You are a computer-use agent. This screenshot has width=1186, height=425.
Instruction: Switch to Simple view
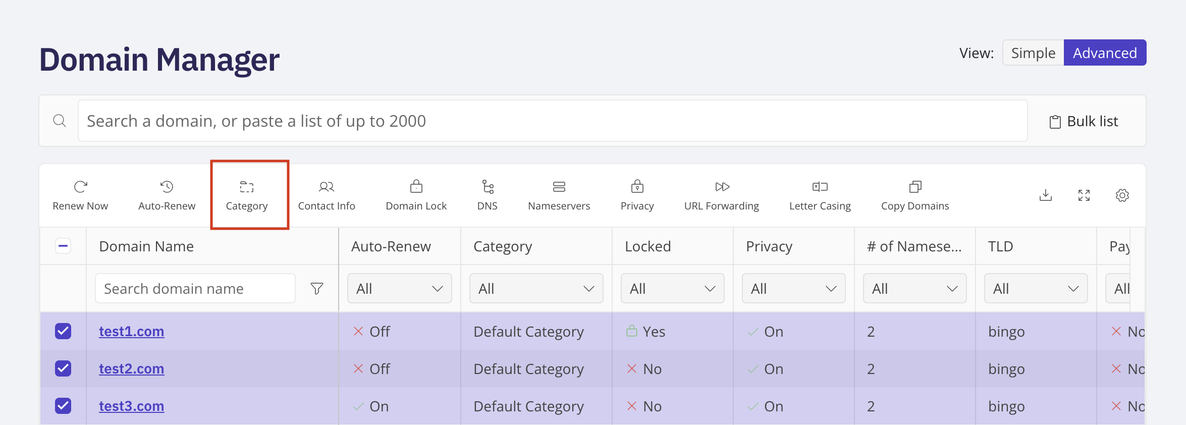click(x=1033, y=53)
